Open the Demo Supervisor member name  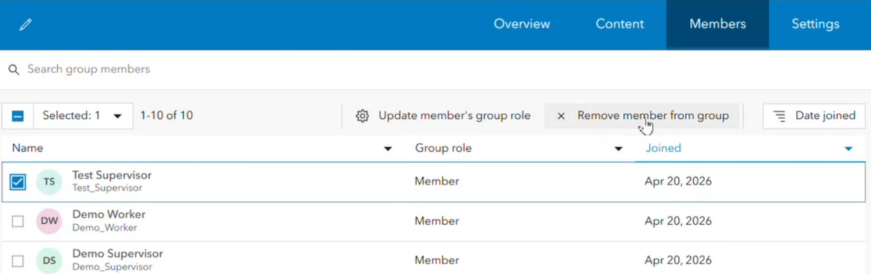pos(118,254)
